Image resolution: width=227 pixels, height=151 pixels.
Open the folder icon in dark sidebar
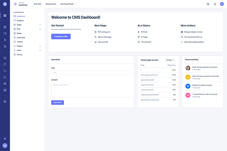5,71
